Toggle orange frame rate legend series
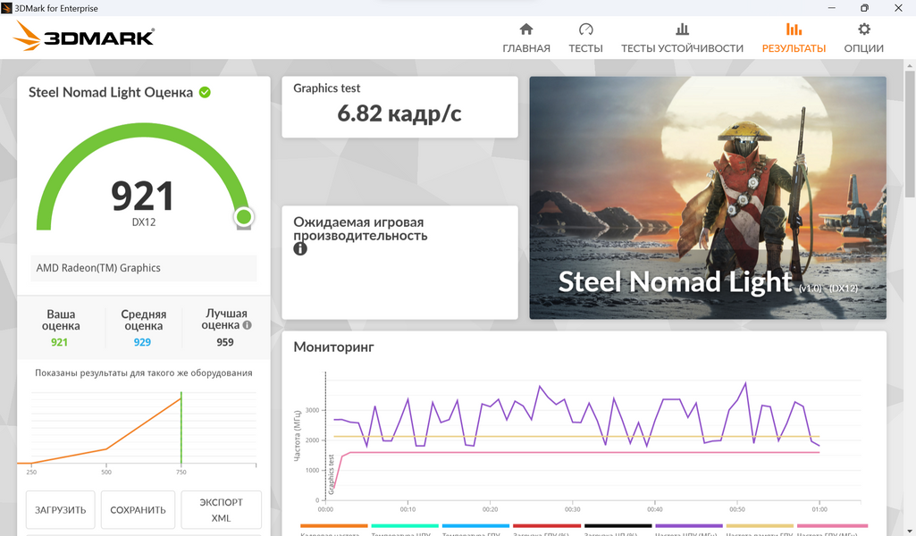 point(333,527)
